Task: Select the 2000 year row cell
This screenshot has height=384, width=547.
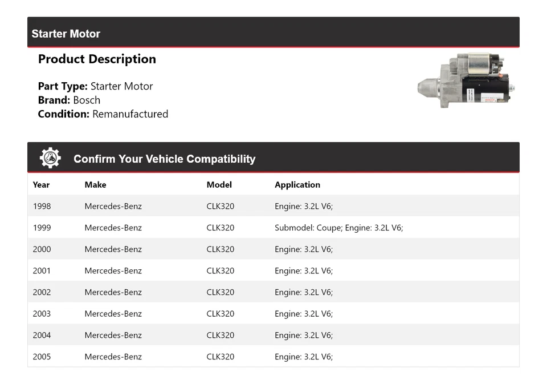Action: point(42,249)
